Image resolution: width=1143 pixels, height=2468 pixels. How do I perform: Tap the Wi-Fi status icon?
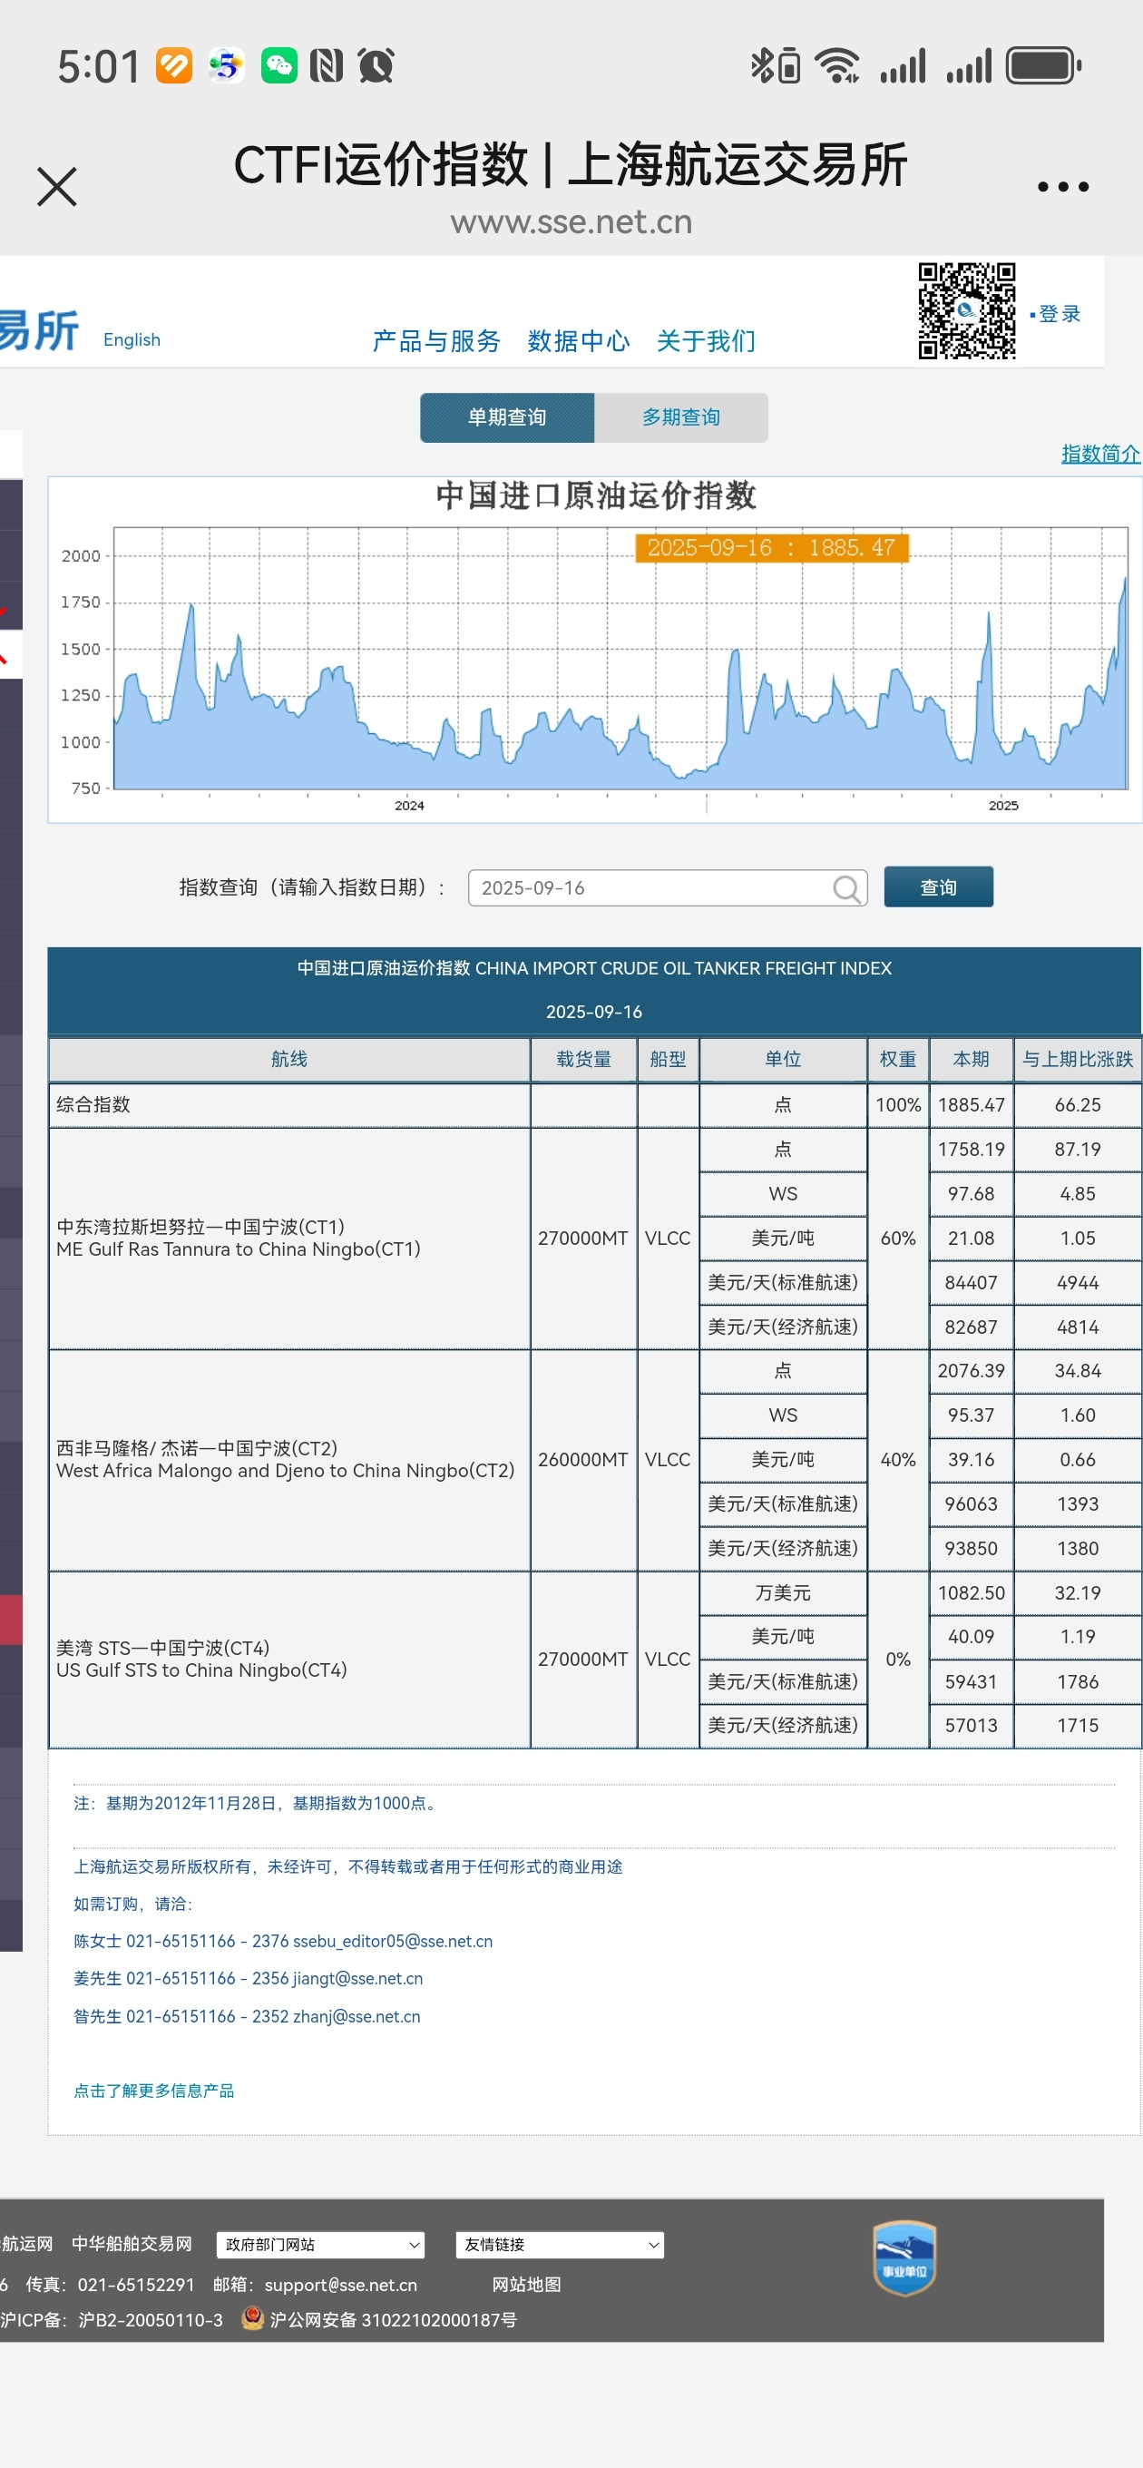tap(836, 66)
